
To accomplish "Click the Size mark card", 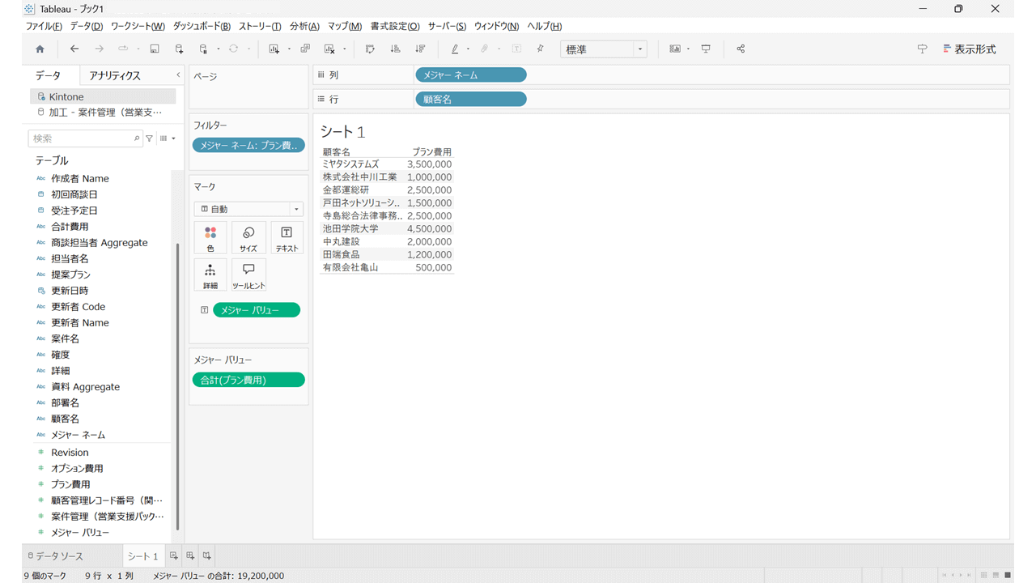I will pos(248,238).
